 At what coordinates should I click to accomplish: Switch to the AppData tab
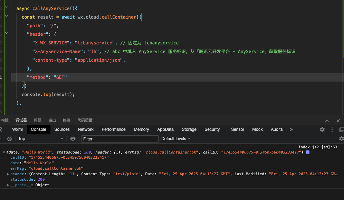coord(165,129)
